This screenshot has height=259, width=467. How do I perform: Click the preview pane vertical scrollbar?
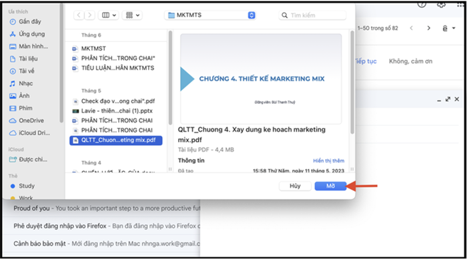(x=352, y=83)
